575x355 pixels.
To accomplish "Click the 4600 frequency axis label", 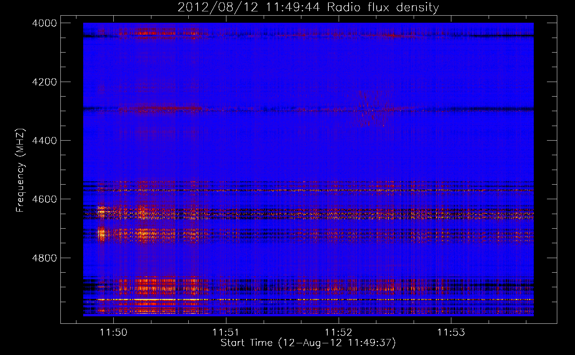I will tap(44, 199).
